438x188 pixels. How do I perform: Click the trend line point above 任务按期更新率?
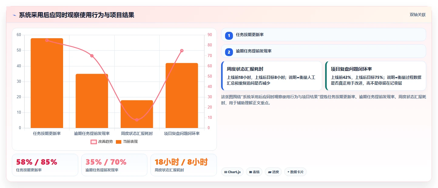point(47,40)
